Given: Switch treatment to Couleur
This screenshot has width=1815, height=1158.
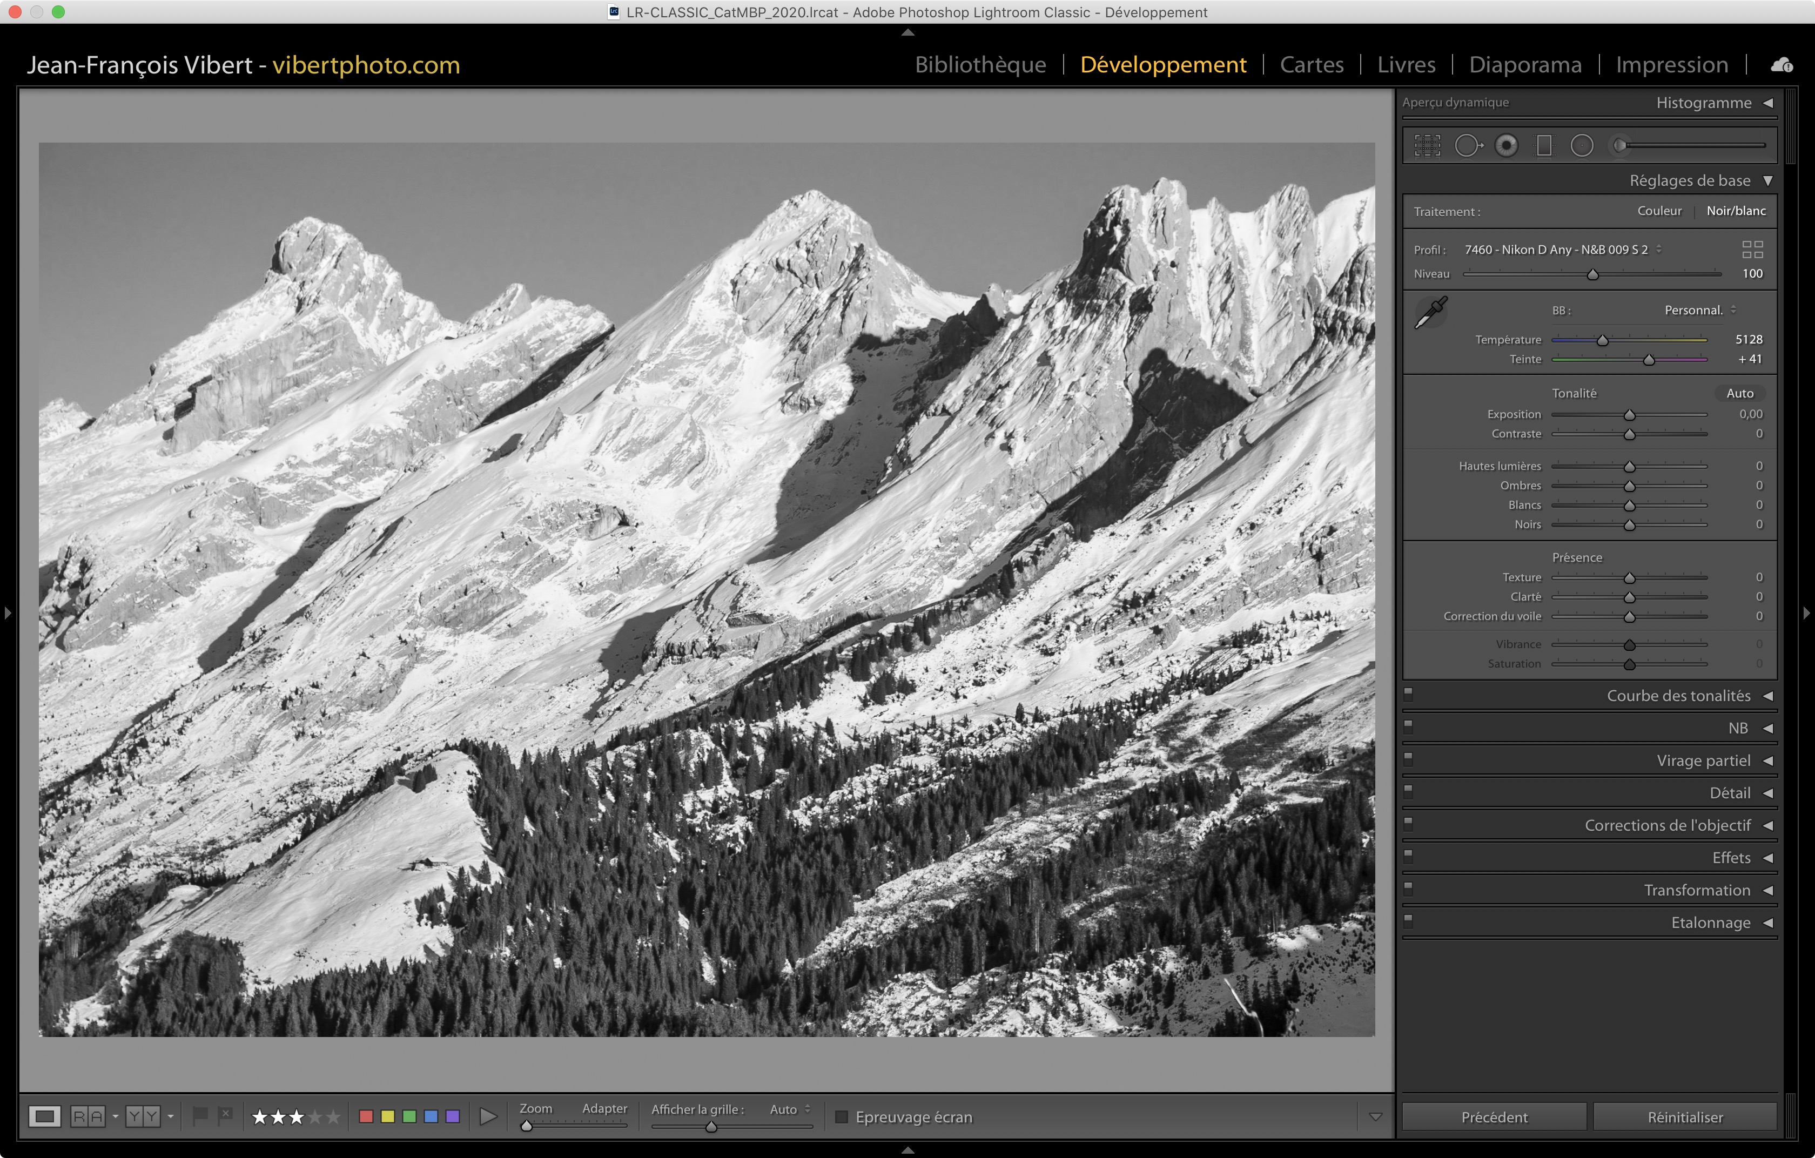Looking at the screenshot, I should (1659, 211).
